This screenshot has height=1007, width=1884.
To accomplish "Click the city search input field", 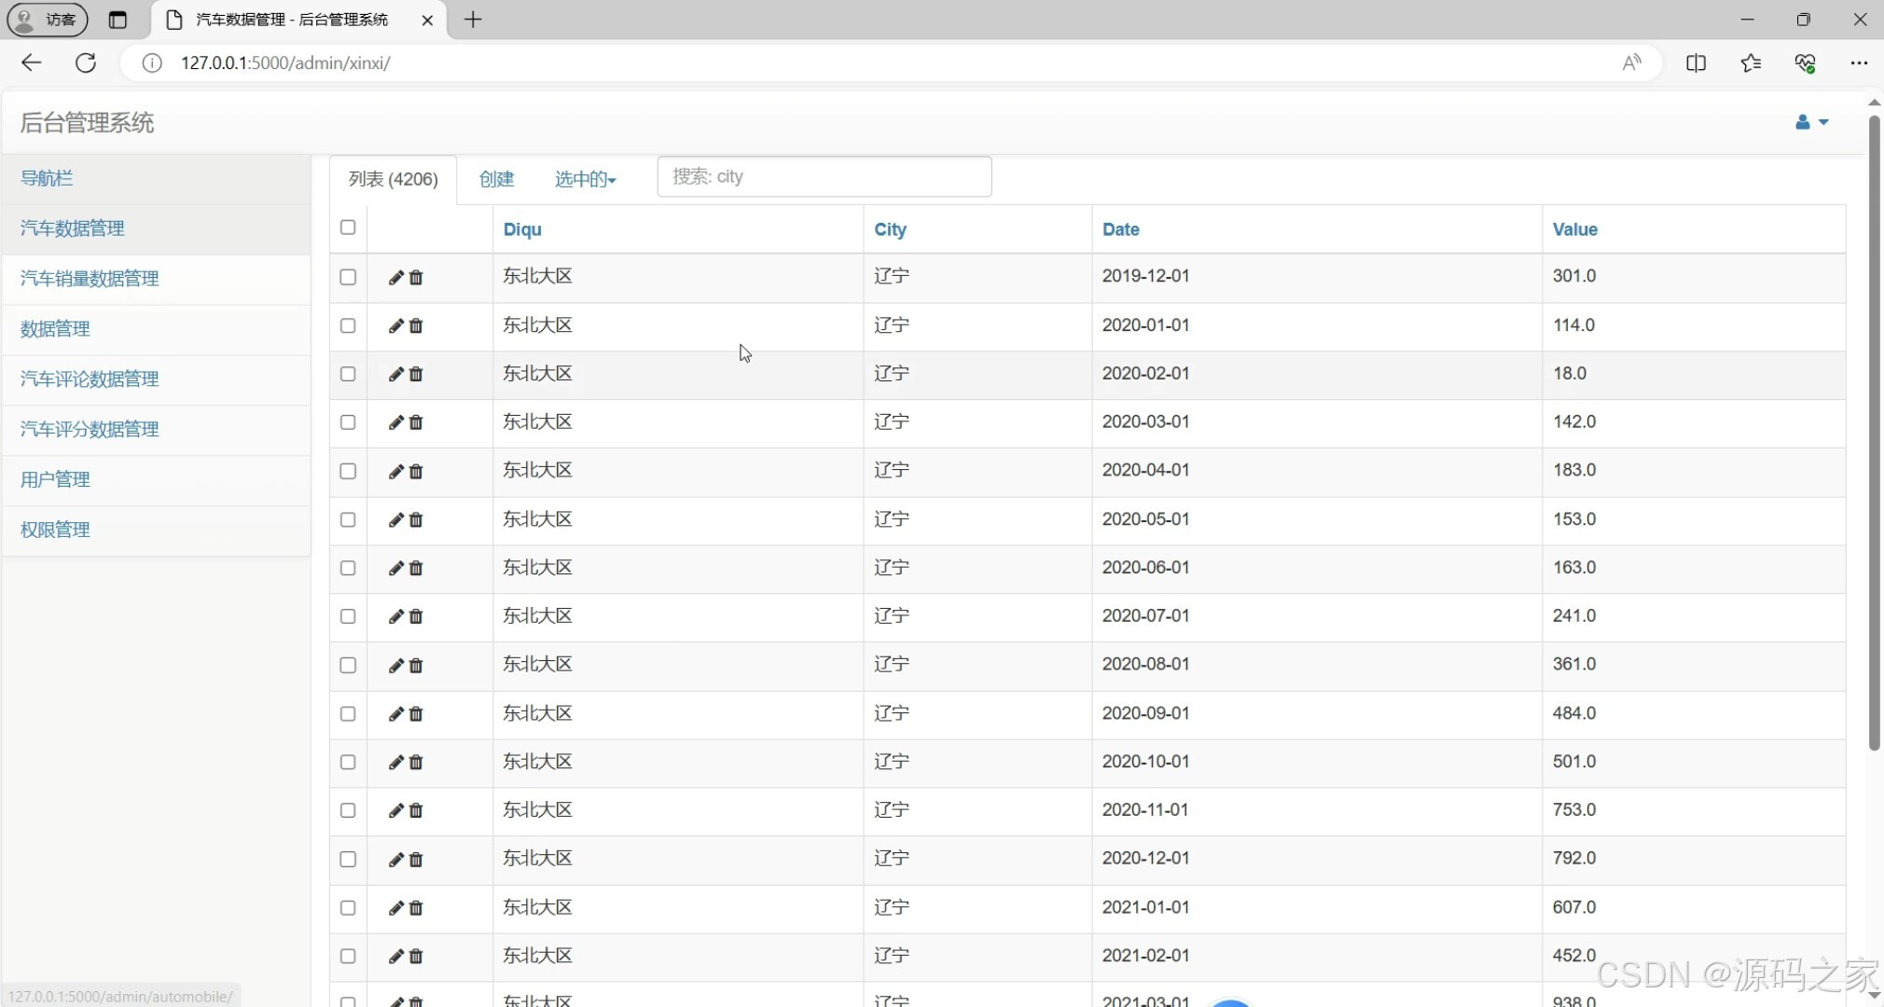I will pyautogui.click(x=824, y=176).
